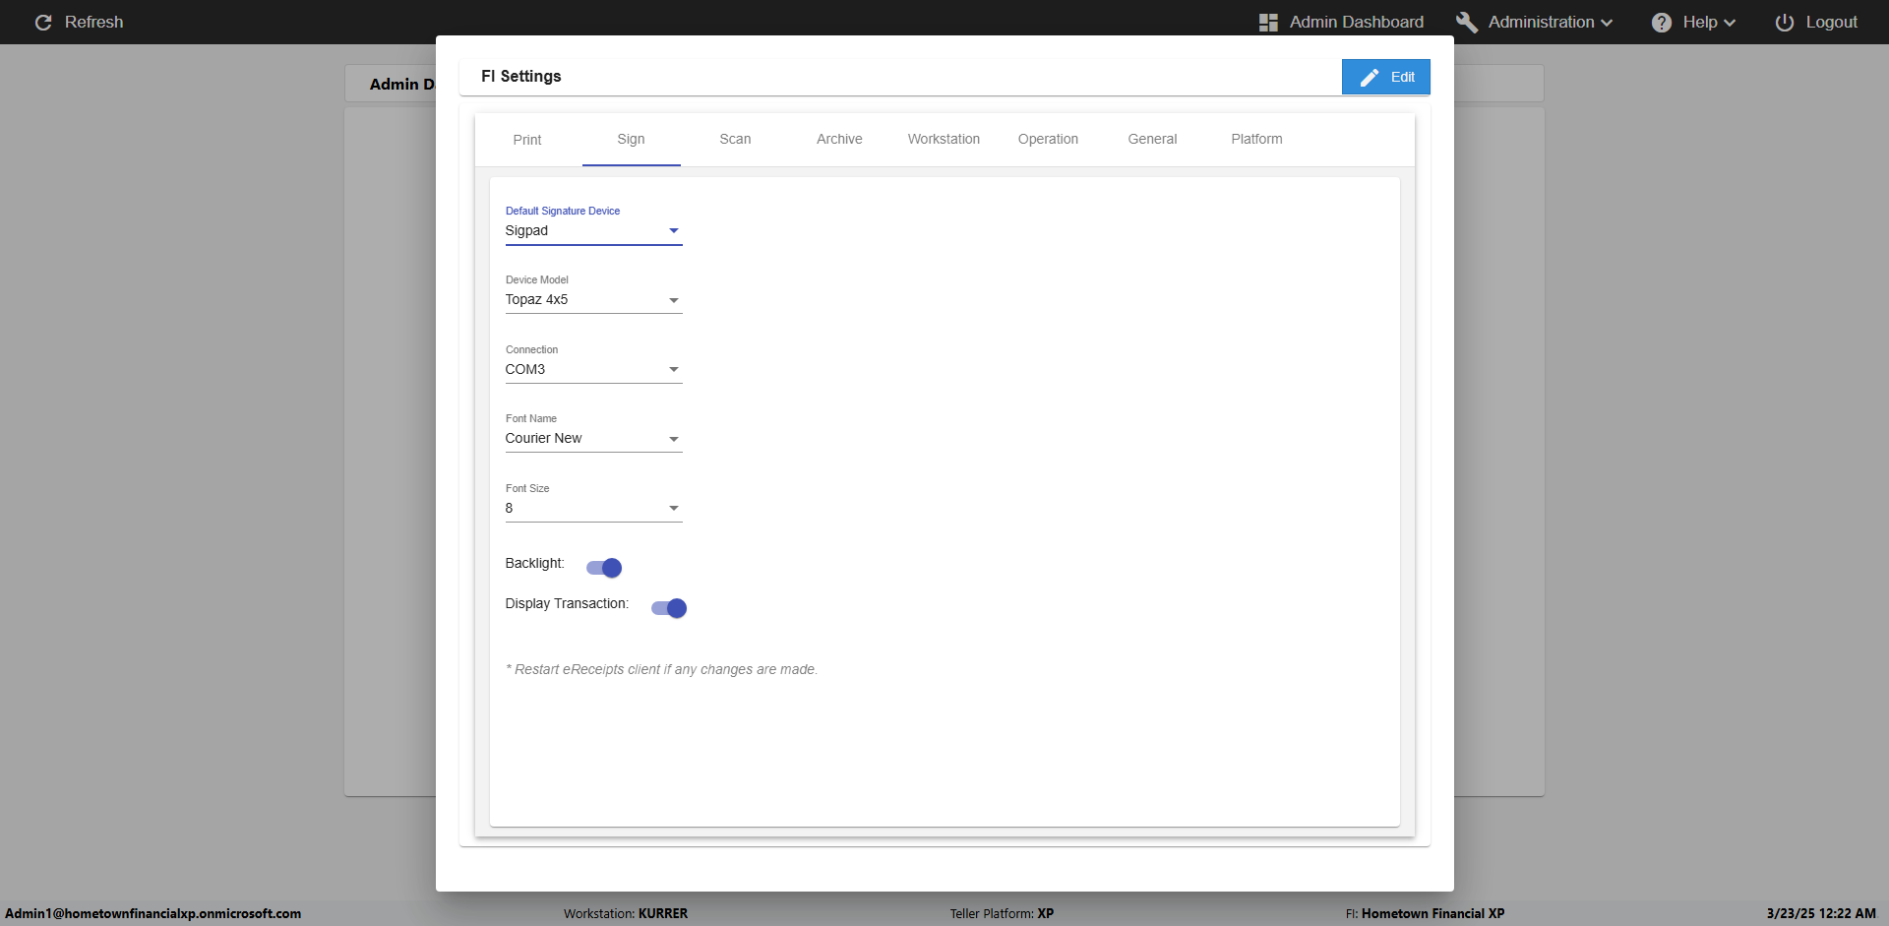This screenshot has height=926, width=1889.
Task: Click the Help question mark icon
Action: click(x=1661, y=22)
